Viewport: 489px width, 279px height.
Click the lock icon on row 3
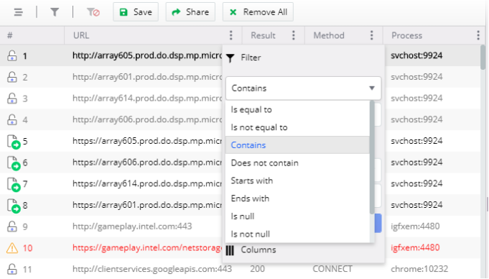[x=12, y=99]
